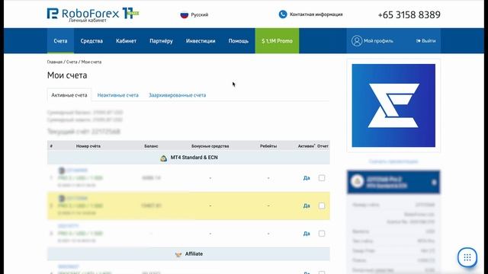Click the account icon in the first row
The height and width of the screenshot is (274, 488).
(62, 170)
